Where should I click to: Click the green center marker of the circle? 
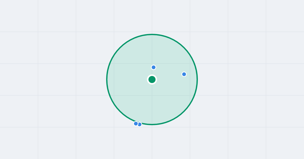[x=152, y=79]
